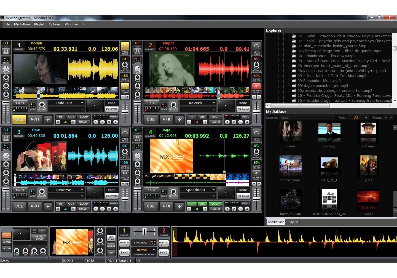Open Normal transition mode dropdown
The image size is (397, 278).
[x=144, y=250]
